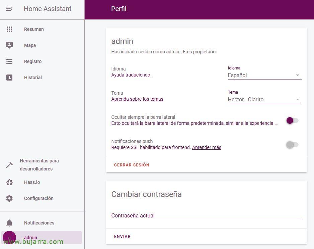Open the Tema dropdown showing Hector - Clarito

(x=260, y=100)
